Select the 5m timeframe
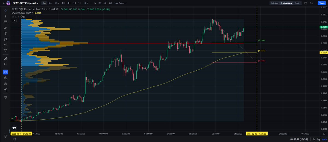This screenshot has height=142, width=328. [50, 3]
